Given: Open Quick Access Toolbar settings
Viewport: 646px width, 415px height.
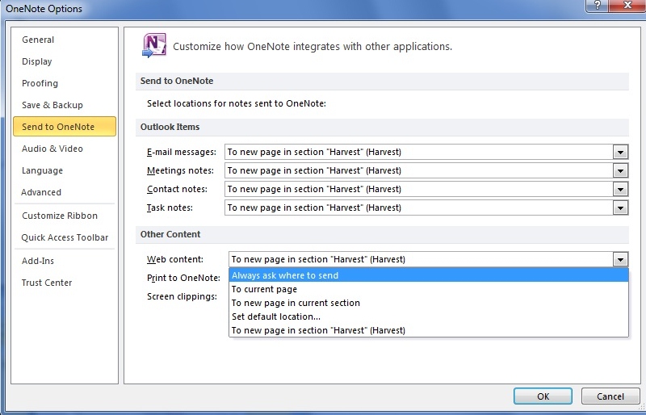Looking at the screenshot, I should tap(65, 238).
